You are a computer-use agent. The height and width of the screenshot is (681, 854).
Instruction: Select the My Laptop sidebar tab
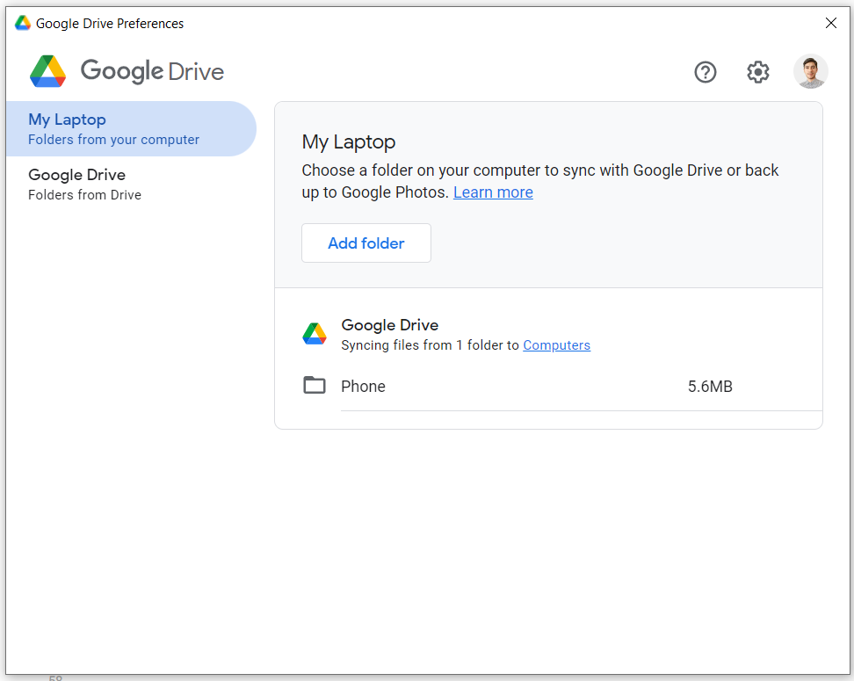(131, 128)
